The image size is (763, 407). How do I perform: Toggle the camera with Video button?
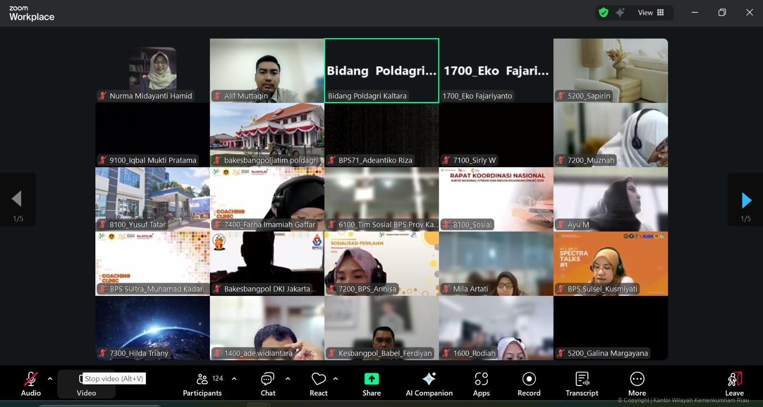tap(86, 384)
